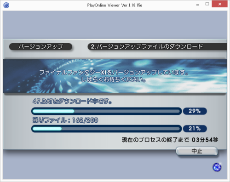
Task: Click the 中止 cancel button
Action: click(x=197, y=151)
